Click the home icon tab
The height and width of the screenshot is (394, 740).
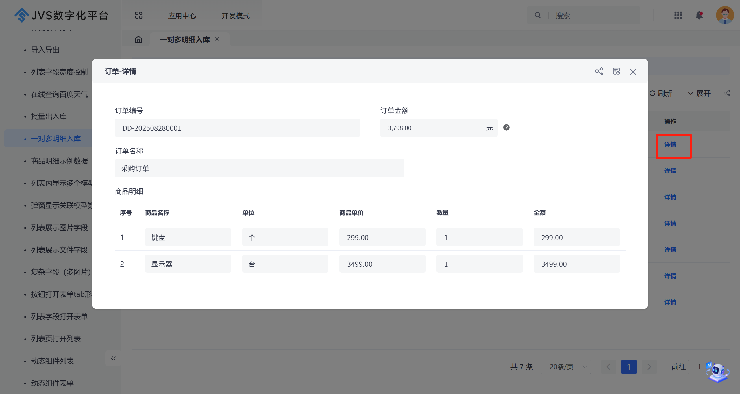[138, 40]
